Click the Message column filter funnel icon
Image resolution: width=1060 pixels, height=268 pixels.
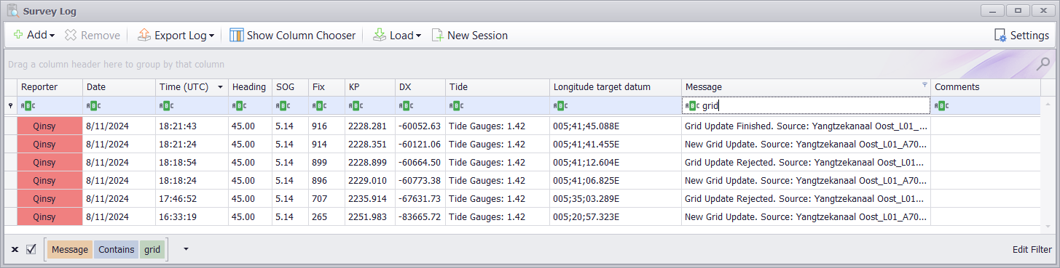pos(924,85)
